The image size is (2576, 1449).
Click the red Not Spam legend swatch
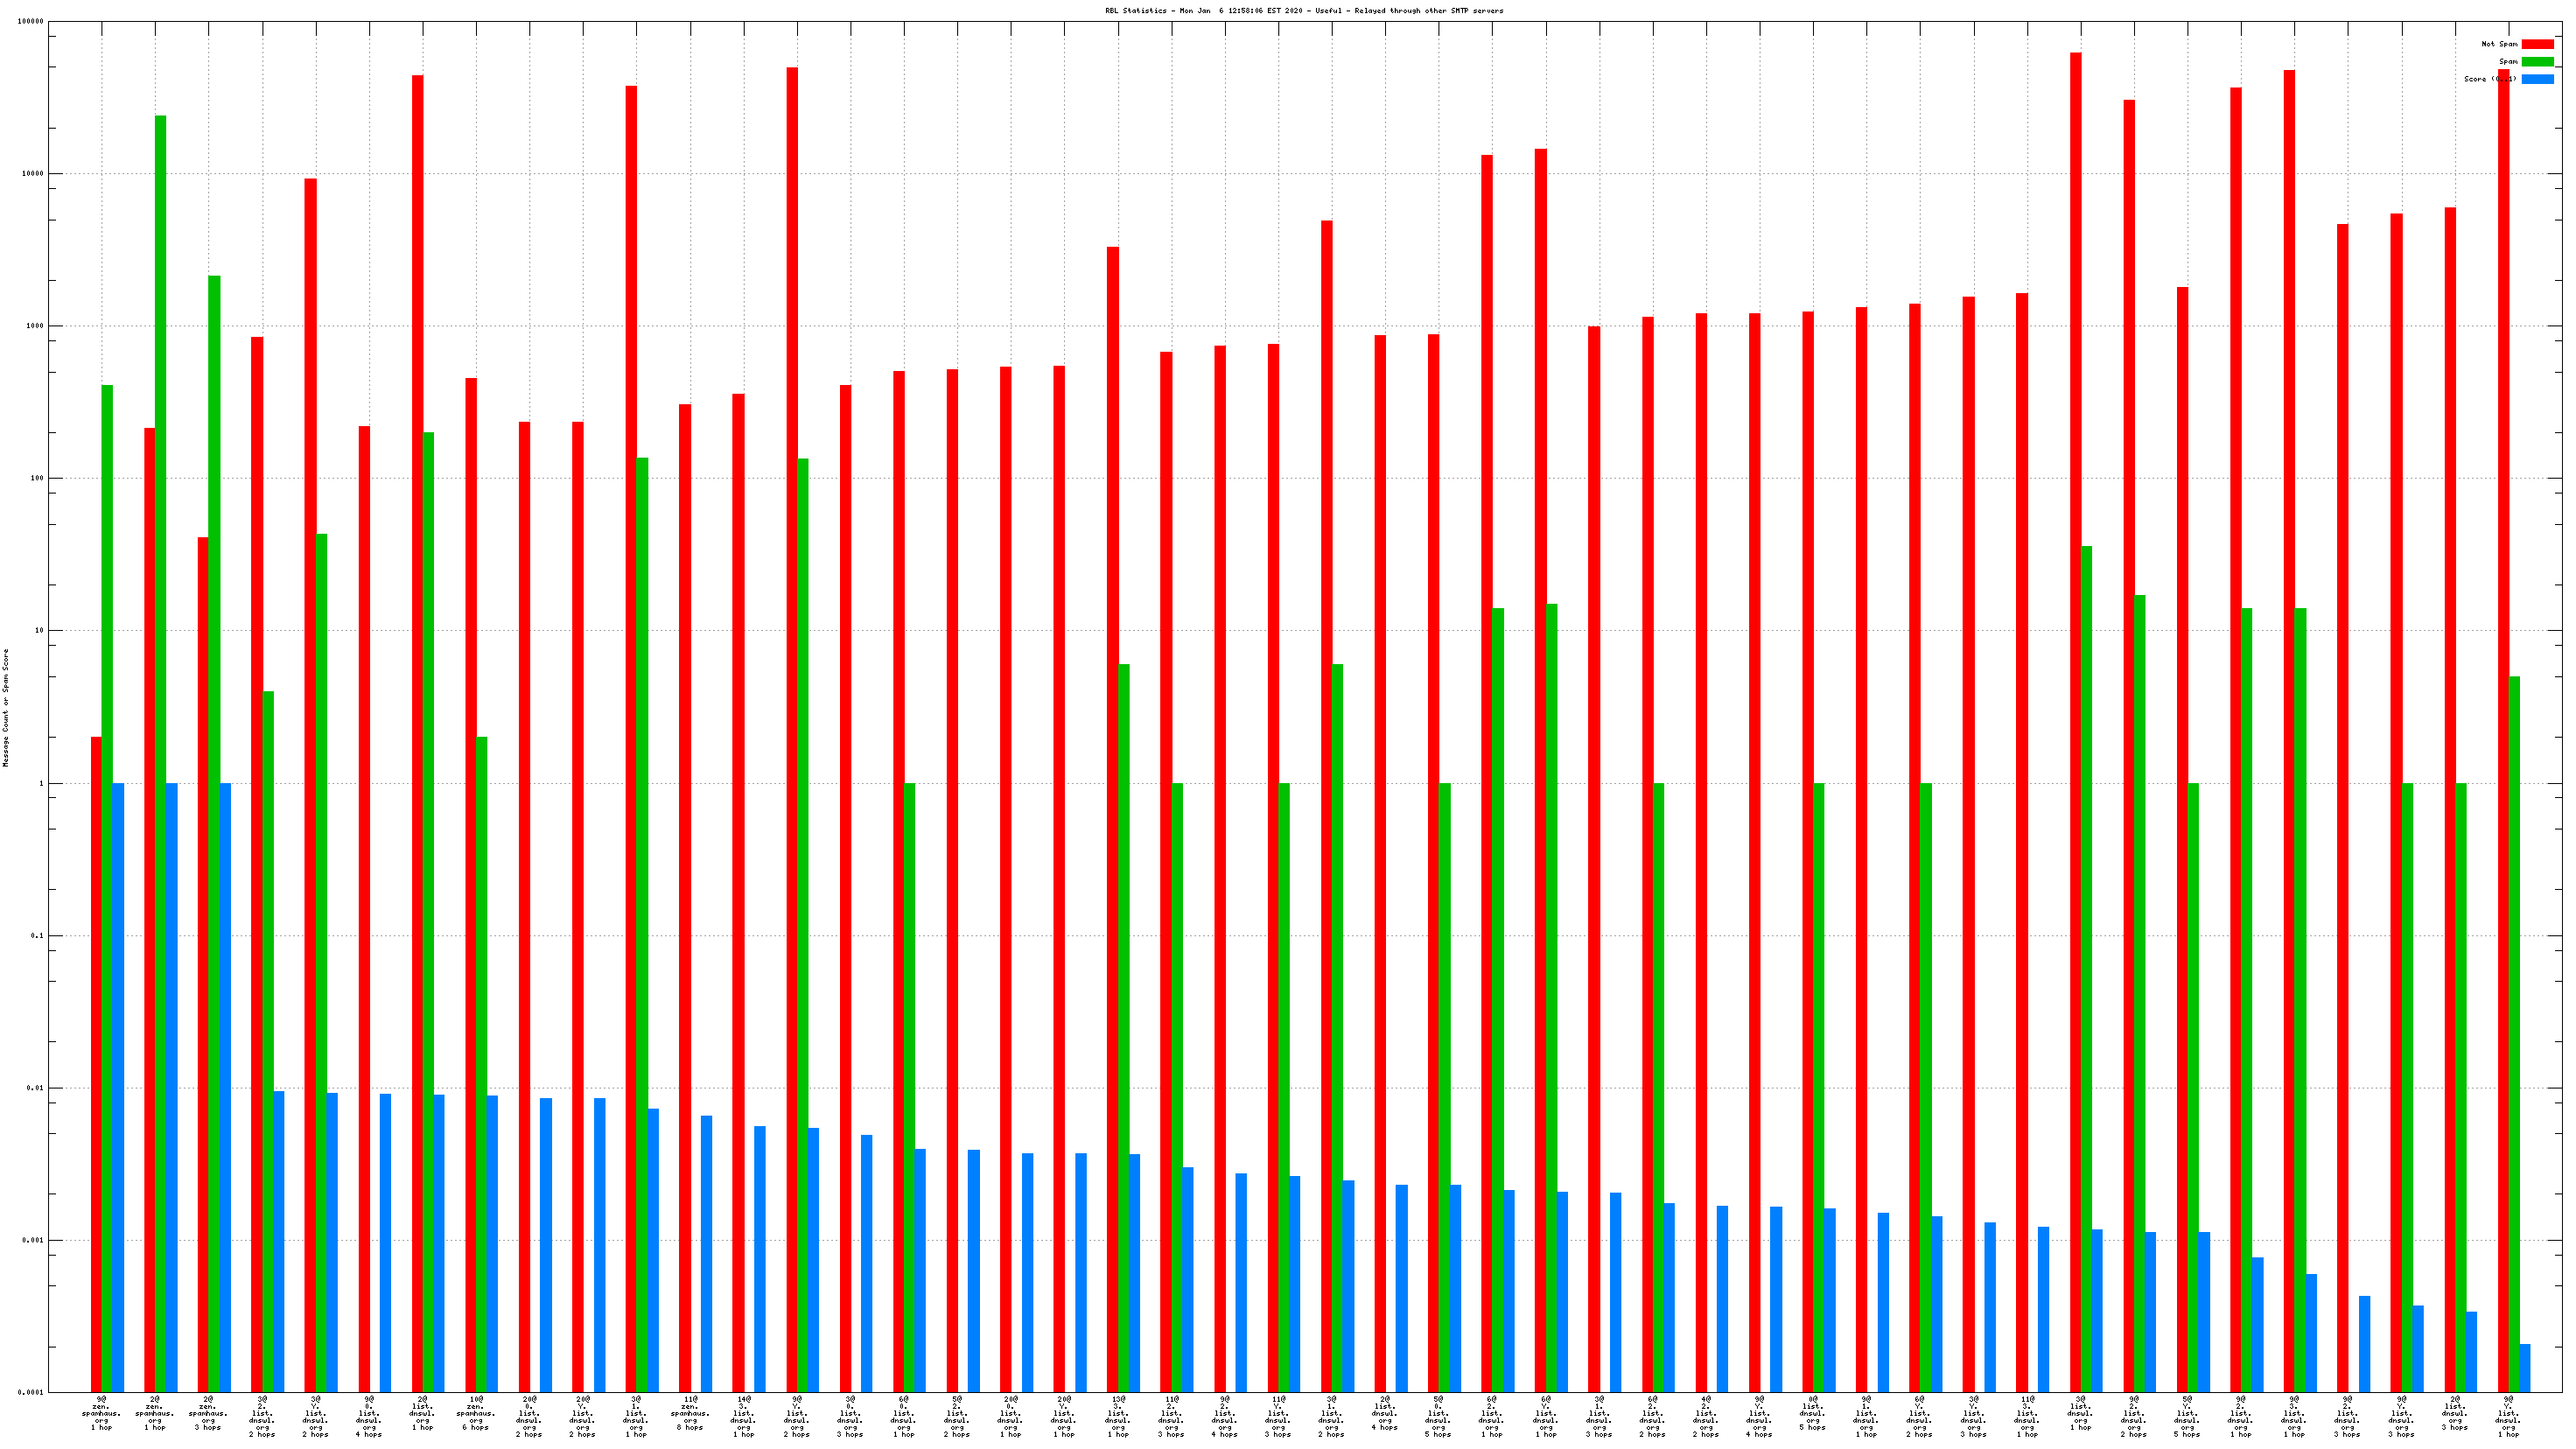2537,44
